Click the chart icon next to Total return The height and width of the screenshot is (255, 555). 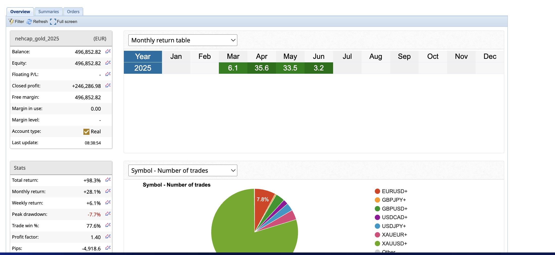(x=108, y=180)
